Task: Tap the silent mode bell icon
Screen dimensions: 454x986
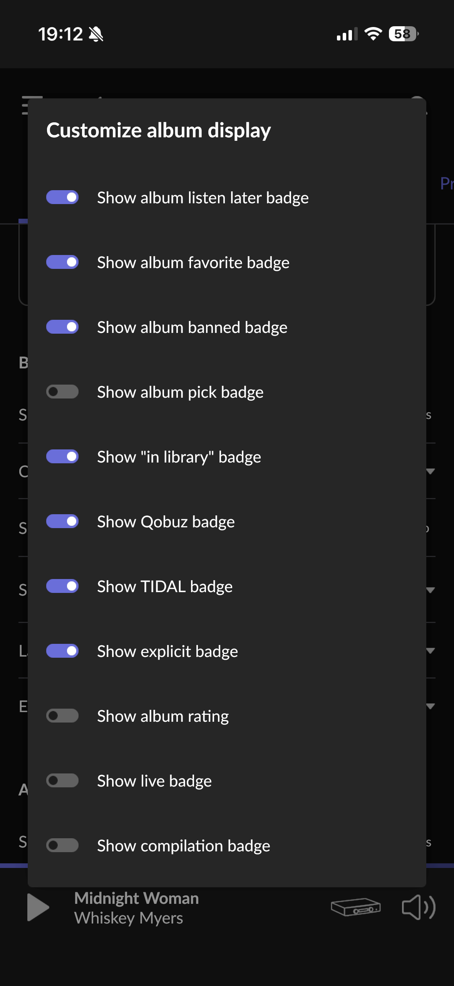Action: coord(96,34)
